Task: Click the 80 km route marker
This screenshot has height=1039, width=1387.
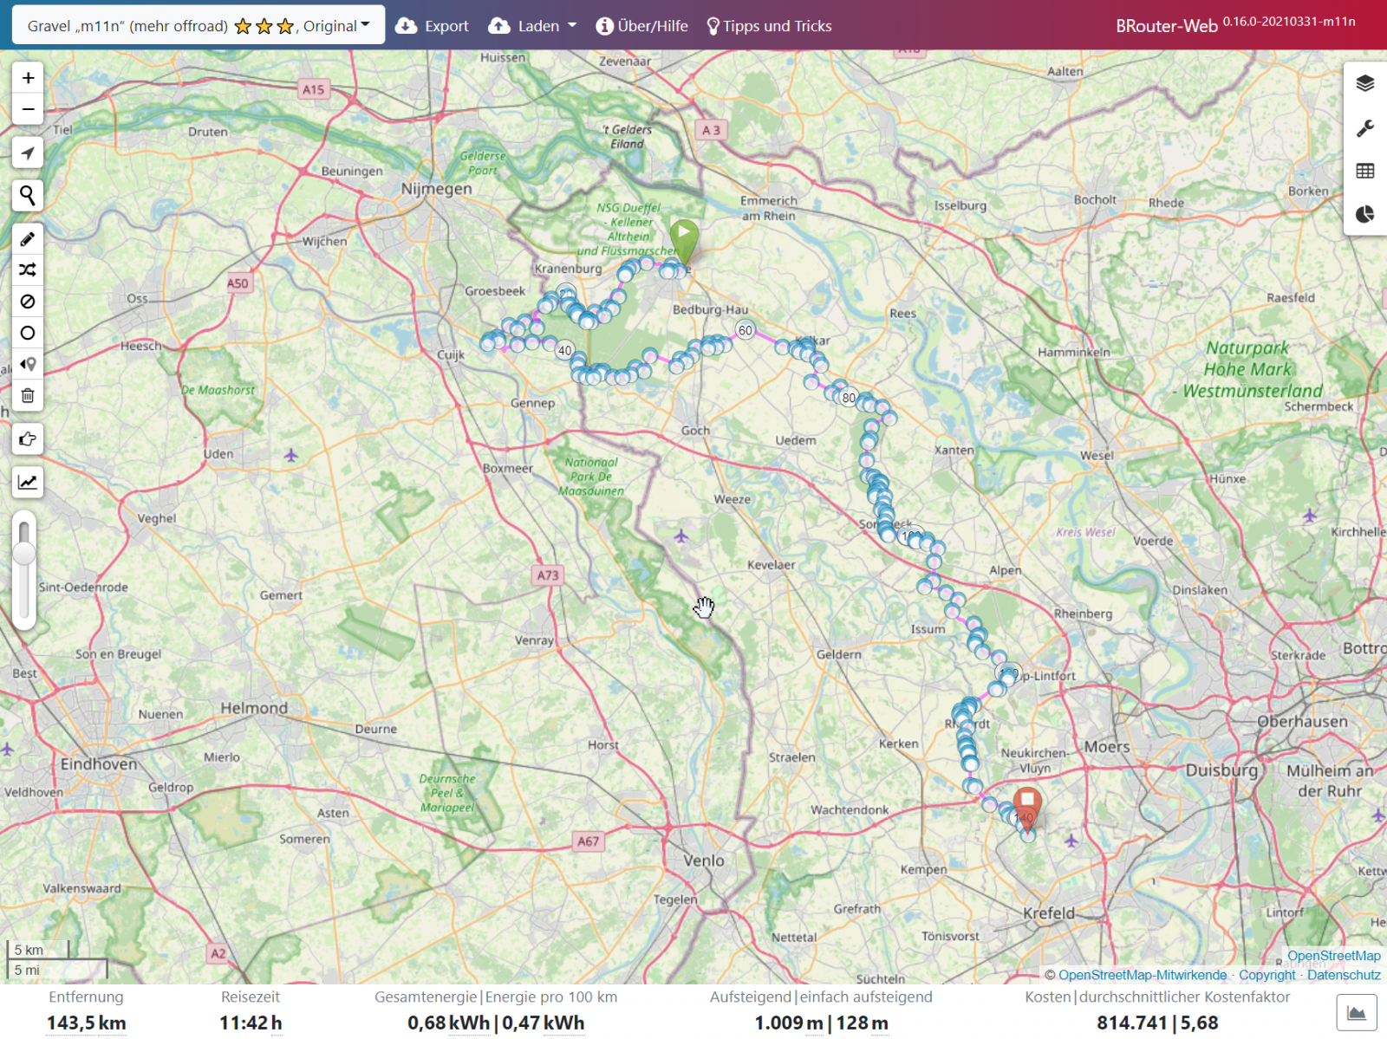Action: [849, 398]
